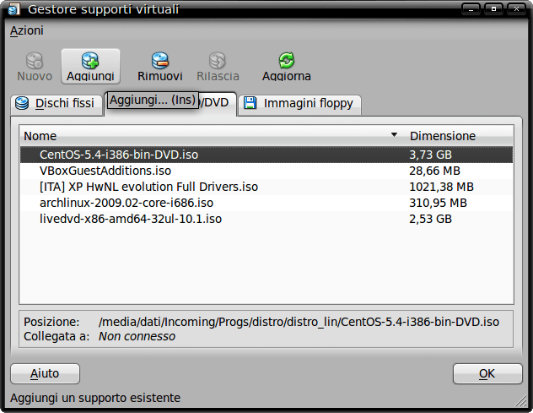Sort the list by the Dimensione column
This screenshot has width=533, height=413.
pyautogui.click(x=455, y=136)
